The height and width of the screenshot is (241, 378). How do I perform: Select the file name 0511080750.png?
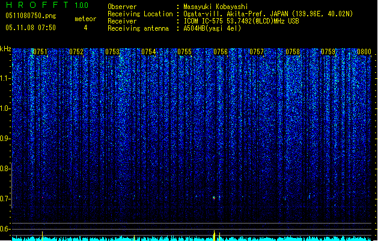pyautogui.click(x=31, y=16)
